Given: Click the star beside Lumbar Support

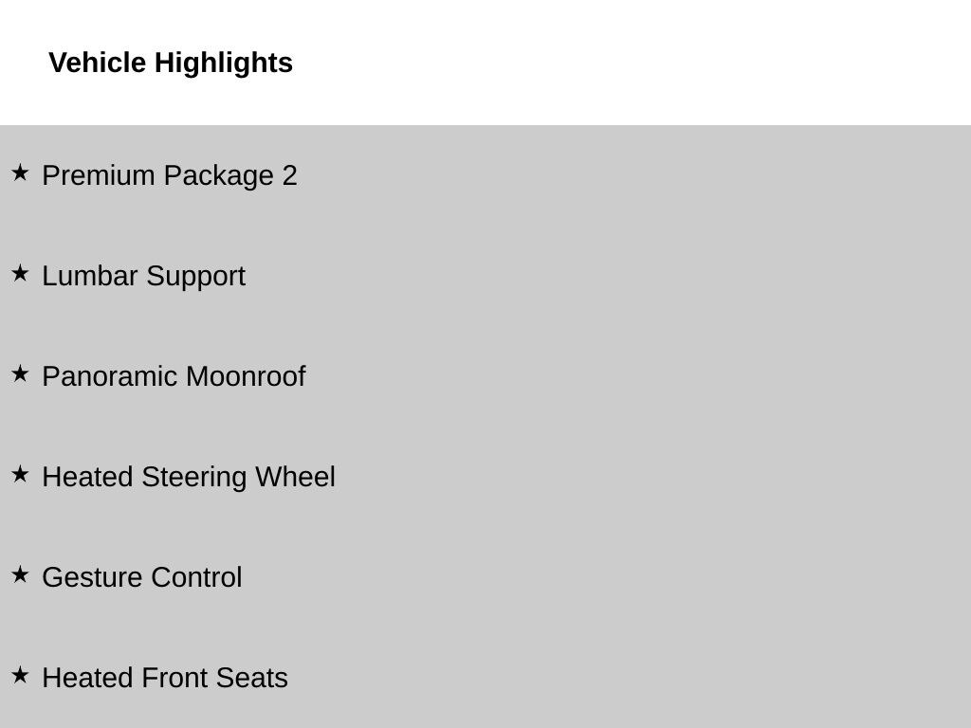Looking at the screenshot, I should (20, 273).
